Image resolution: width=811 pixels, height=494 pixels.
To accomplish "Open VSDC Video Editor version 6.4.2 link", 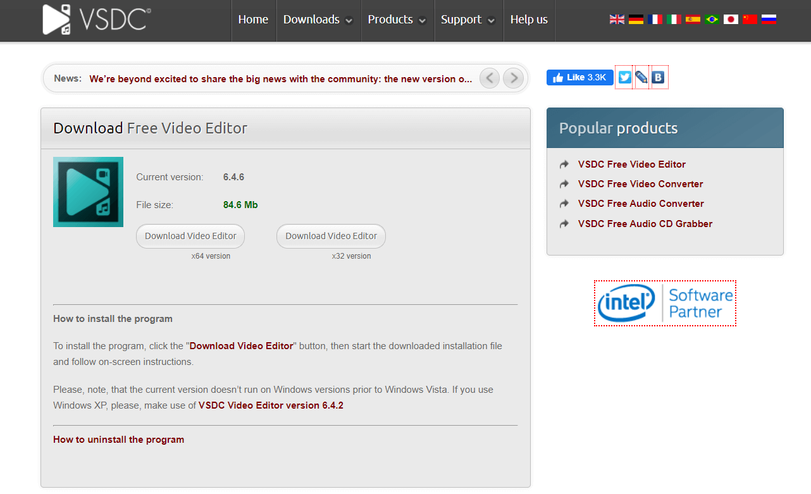I will (x=271, y=405).
